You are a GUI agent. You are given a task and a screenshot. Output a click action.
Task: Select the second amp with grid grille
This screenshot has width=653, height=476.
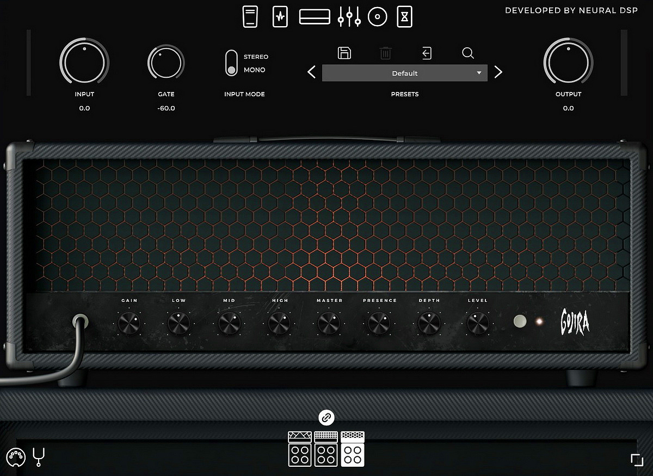point(326,449)
